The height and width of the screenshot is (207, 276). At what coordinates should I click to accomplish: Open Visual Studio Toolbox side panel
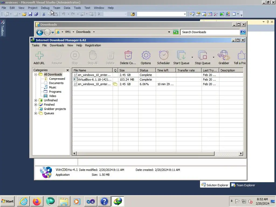pos(2,28)
